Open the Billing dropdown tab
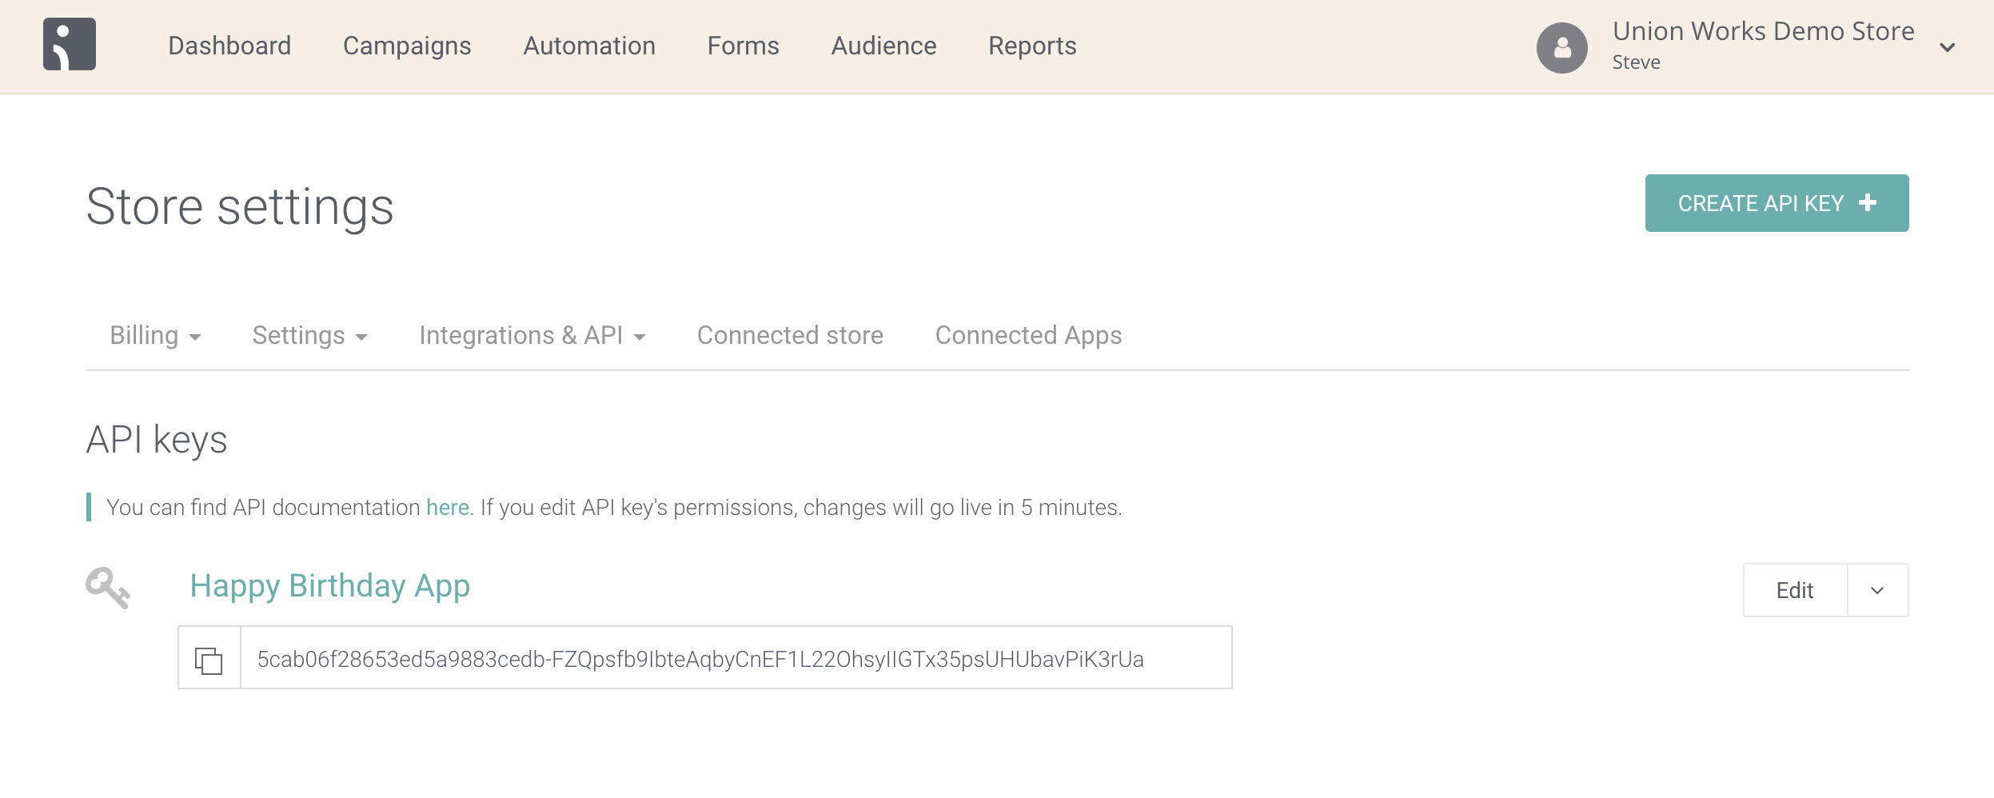 coord(155,336)
